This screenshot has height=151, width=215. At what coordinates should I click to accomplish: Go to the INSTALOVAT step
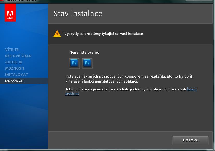coord(16,74)
